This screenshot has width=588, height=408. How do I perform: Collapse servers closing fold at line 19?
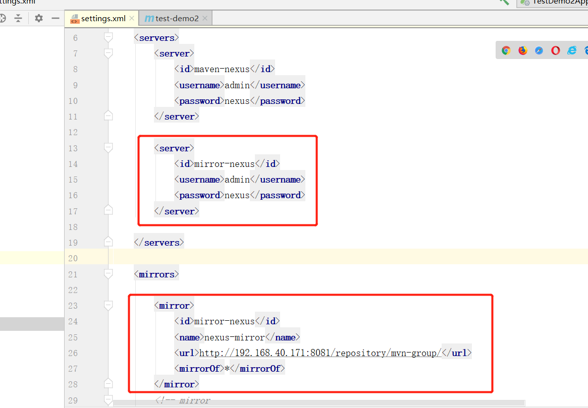(108, 242)
